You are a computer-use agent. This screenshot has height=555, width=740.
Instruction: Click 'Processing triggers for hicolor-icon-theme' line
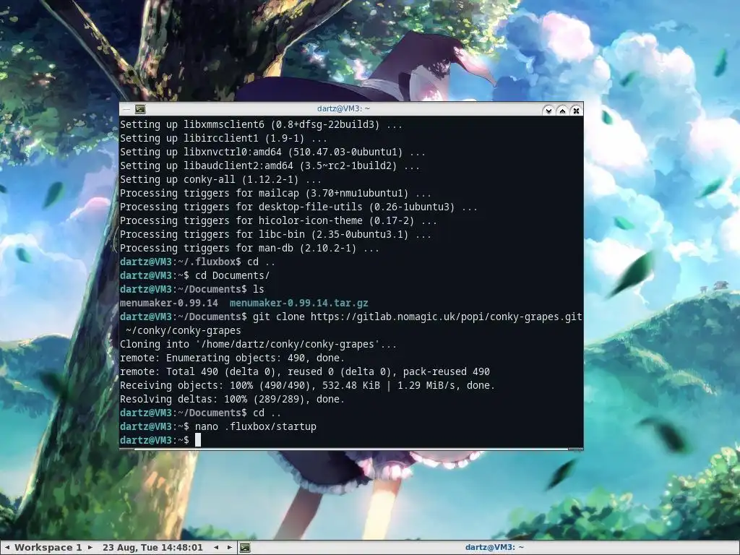pyautogui.click(x=278, y=221)
